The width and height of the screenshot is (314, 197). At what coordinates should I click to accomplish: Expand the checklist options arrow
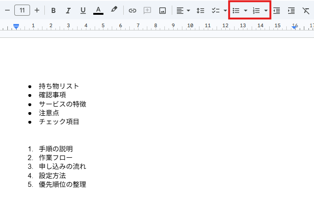[225, 11]
